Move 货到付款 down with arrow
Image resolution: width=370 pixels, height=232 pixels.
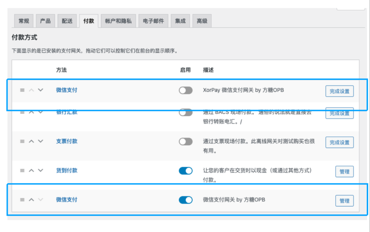(40, 170)
